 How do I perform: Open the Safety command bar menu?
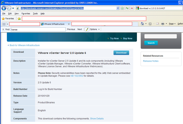180,24
